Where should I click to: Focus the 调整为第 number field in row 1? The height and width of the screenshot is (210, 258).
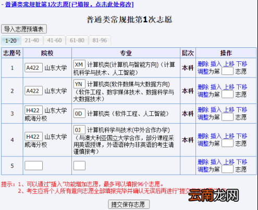(227, 71)
